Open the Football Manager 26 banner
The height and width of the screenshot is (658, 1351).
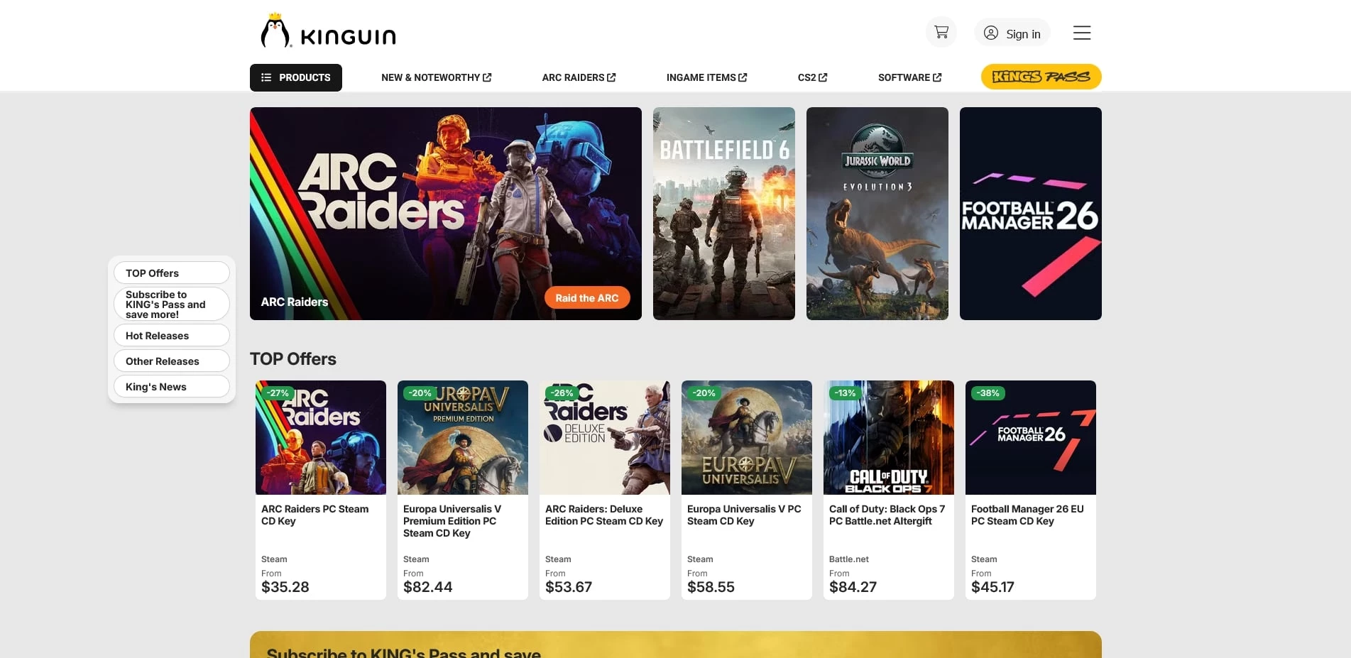coord(1030,214)
